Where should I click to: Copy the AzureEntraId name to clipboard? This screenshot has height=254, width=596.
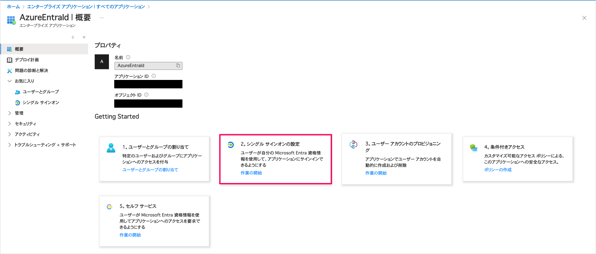pyautogui.click(x=178, y=66)
